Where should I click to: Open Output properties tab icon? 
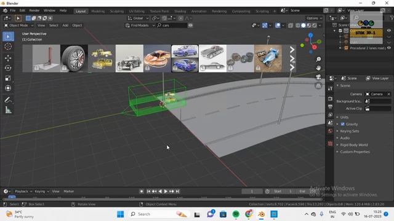coord(330,107)
